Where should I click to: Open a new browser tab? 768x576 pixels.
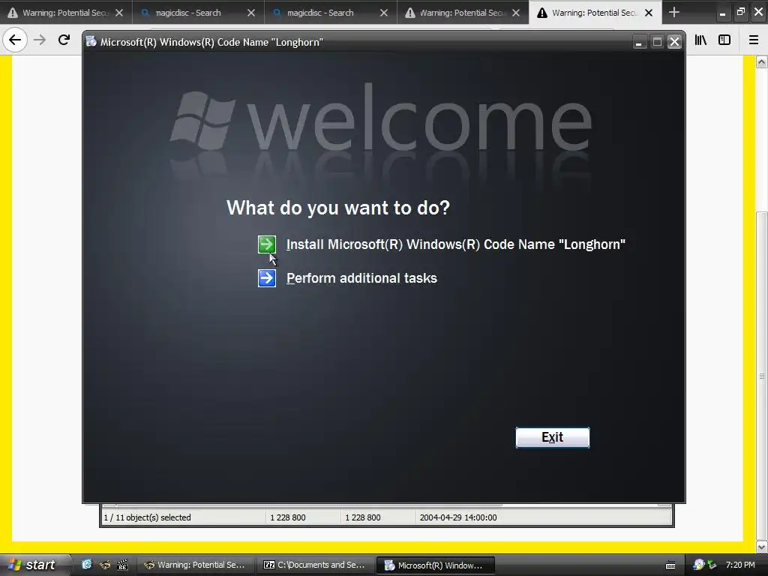[x=674, y=12]
